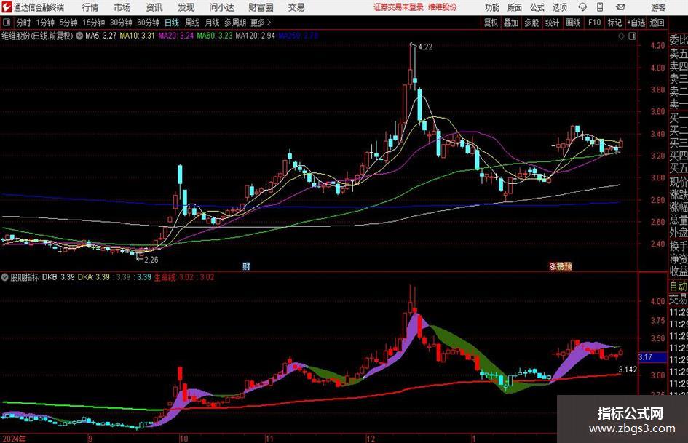Image resolution: width=688 pixels, height=443 pixels.
Task: Click the 股朋指标 indicator name
Action: (25, 277)
